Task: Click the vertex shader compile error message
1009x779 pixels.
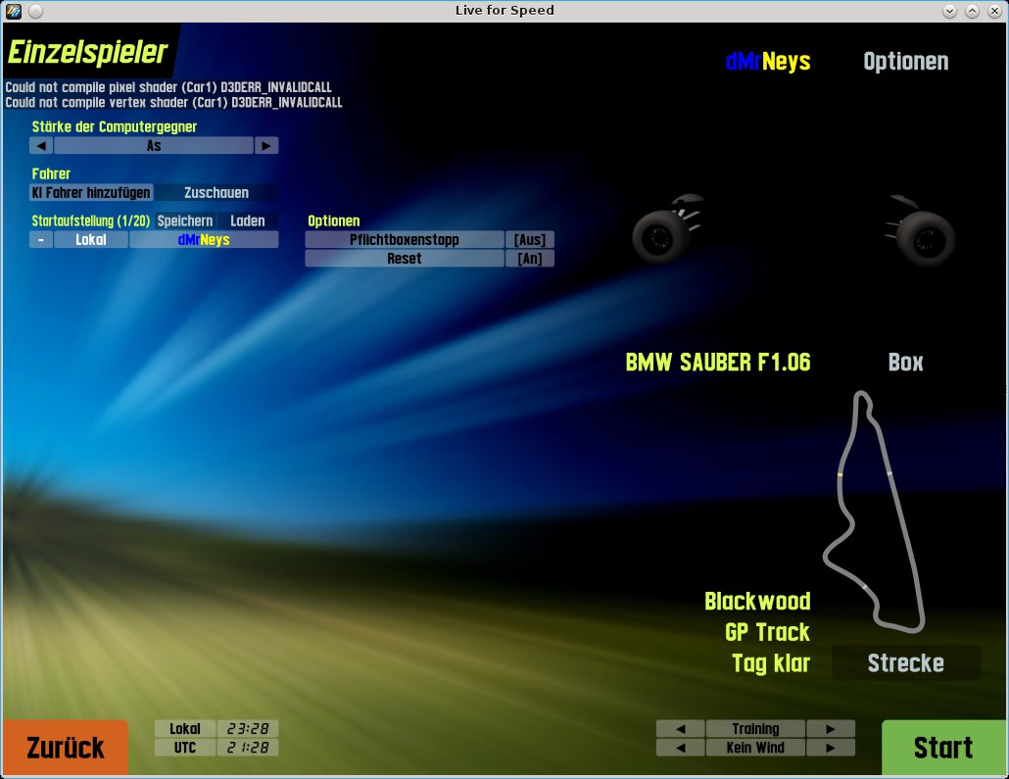Action: [173, 102]
